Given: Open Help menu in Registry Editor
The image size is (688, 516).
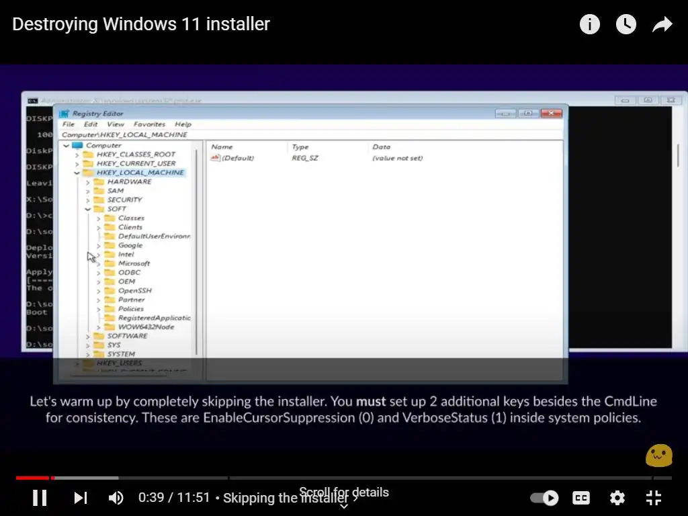Looking at the screenshot, I should tap(183, 124).
